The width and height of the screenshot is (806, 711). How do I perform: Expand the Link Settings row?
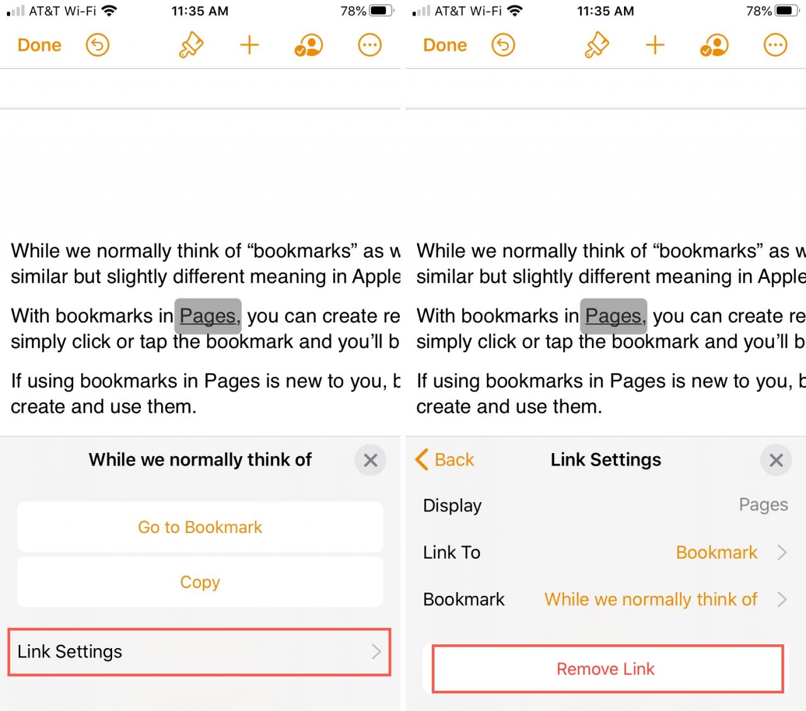point(200,652)
